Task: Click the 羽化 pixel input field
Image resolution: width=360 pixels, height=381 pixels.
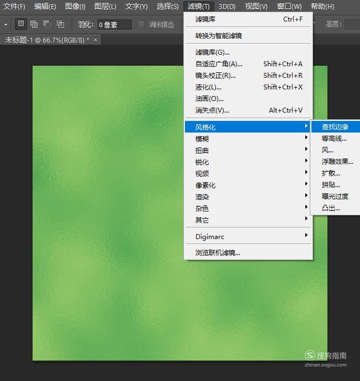Action: click(115, 24)
